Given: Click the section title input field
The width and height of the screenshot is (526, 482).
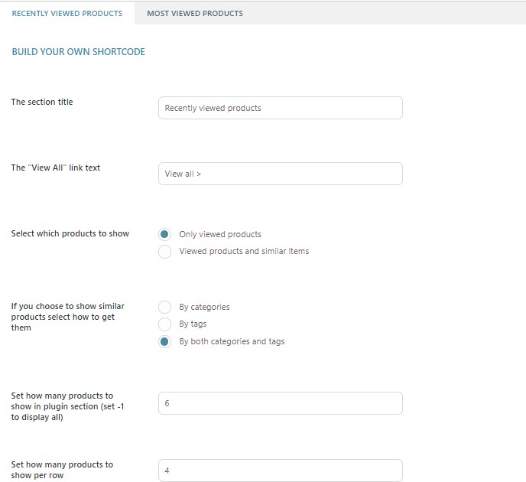Looking at the screenshot, I should coord(280,108).
